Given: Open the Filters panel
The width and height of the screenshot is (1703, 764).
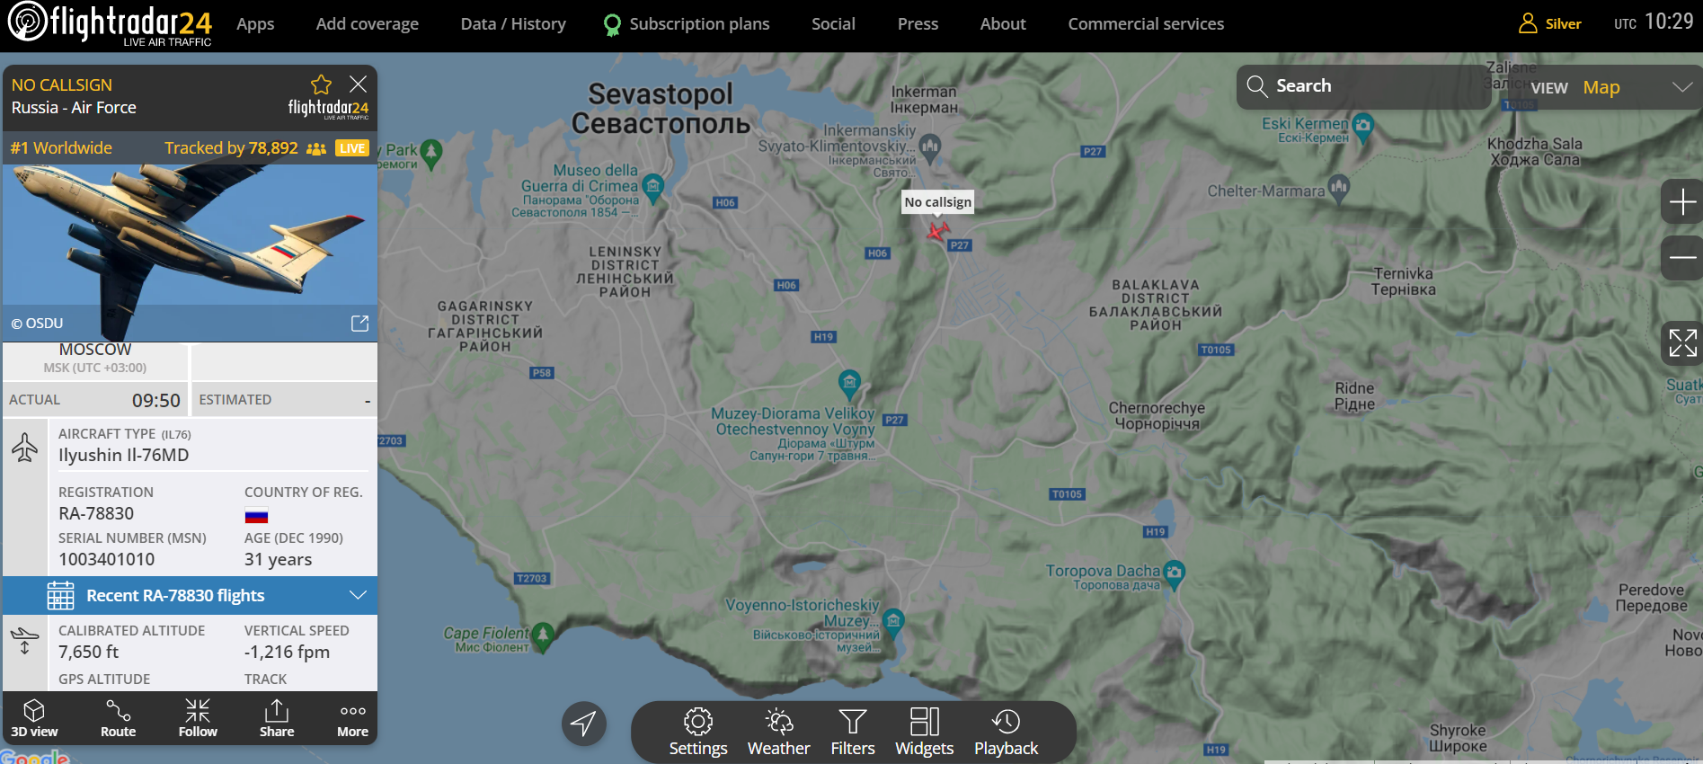Looking at the screenshot, I should [852, 732].
